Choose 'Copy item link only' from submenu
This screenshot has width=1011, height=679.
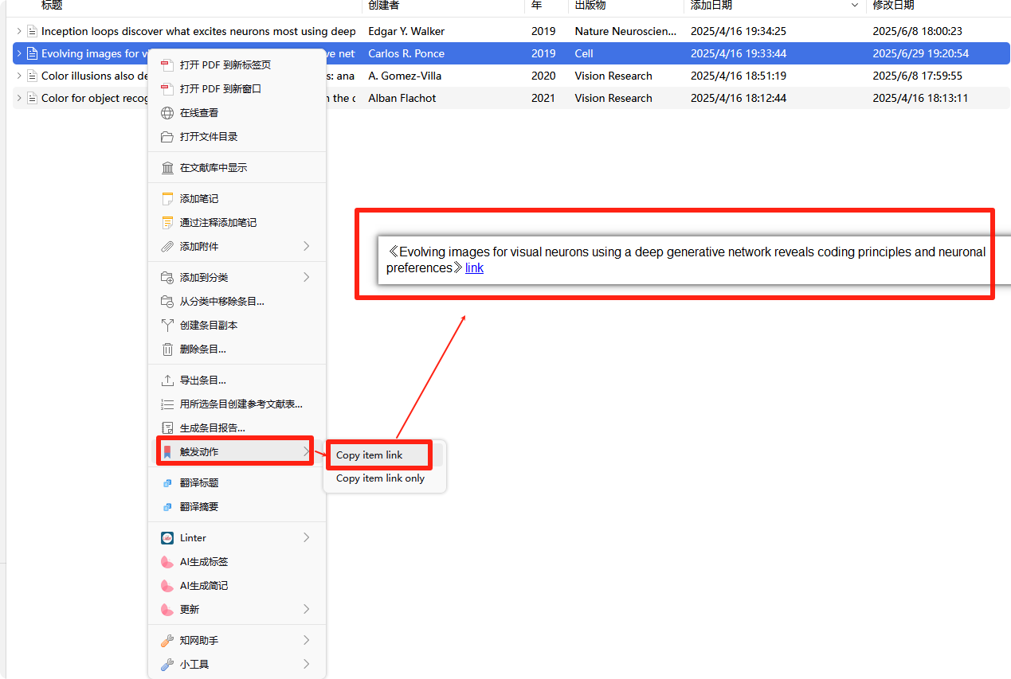[384, 478]
